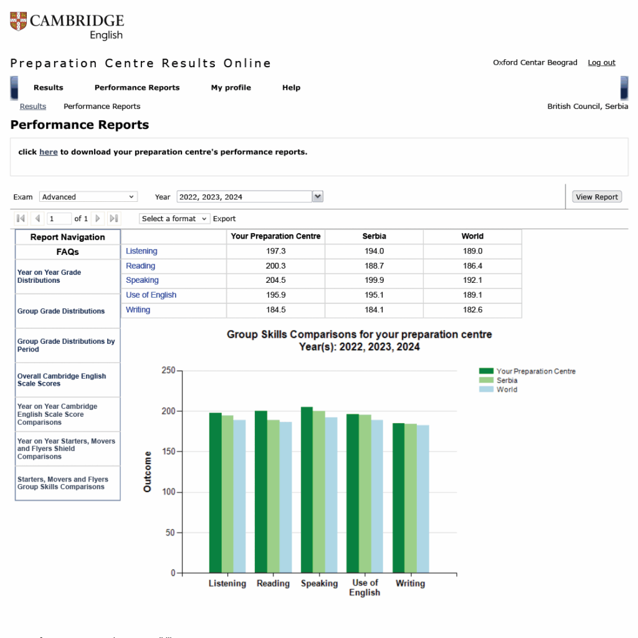Open the Help menu item

tap(292, 87)
